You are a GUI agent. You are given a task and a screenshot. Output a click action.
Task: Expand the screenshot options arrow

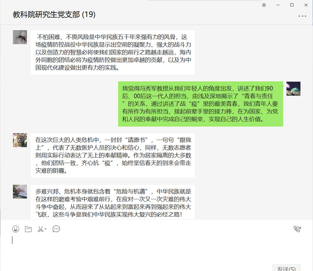[46, 229]
